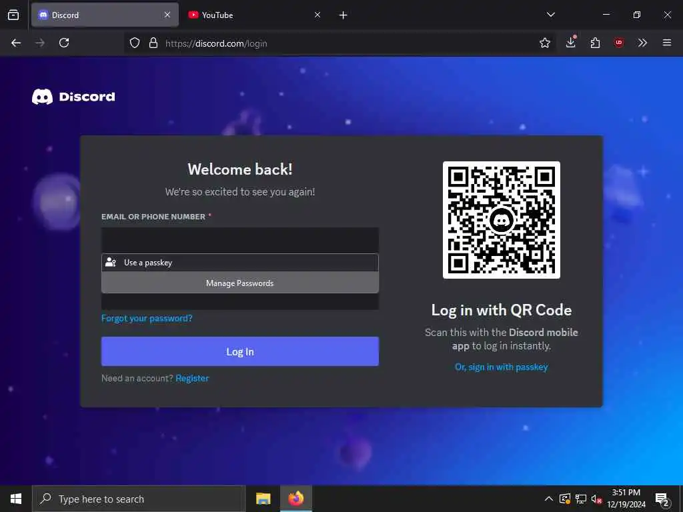
Task: Close the YouTube tab
Action: pyautogui.click(x=317, y=15)
